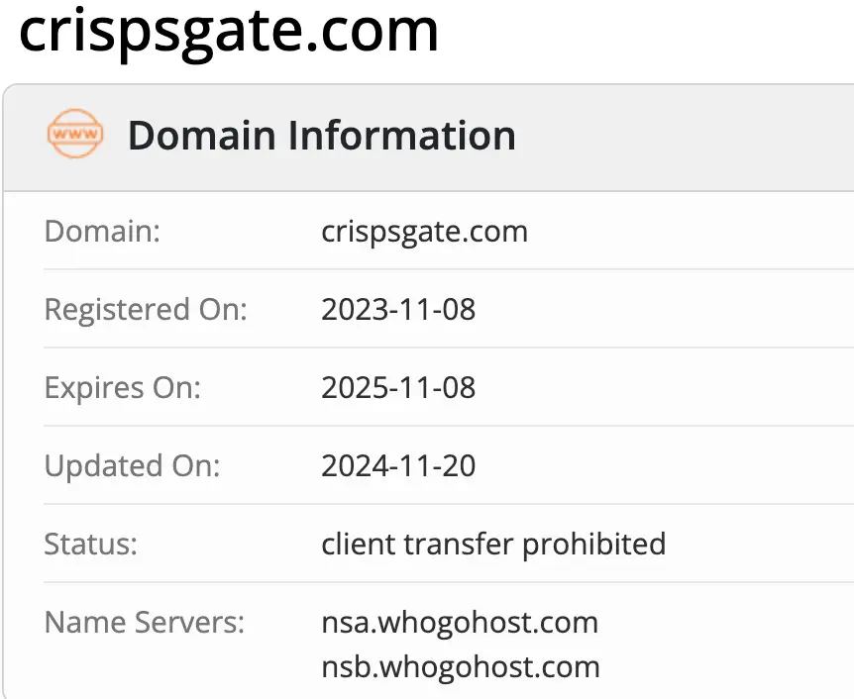Open the nsb.whogohost.com name server
854x699 pixels.
click(461, 666)
